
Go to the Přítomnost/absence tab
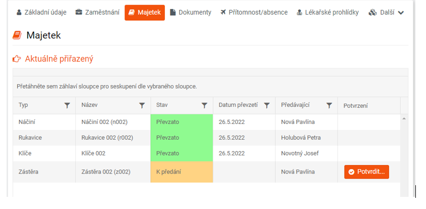tap(254, 13)
